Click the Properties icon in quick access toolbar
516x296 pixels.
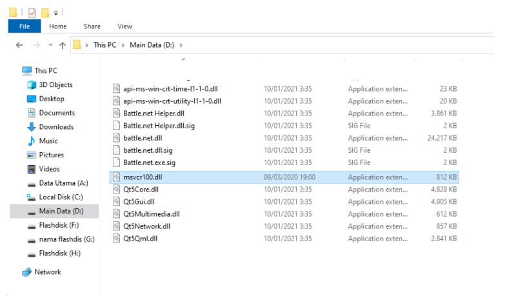[32, 13]
